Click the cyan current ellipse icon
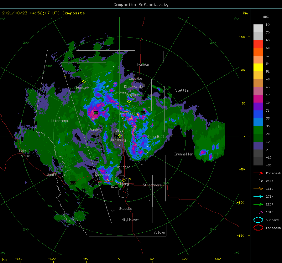282x263 pixels. [x=258, y=220]
